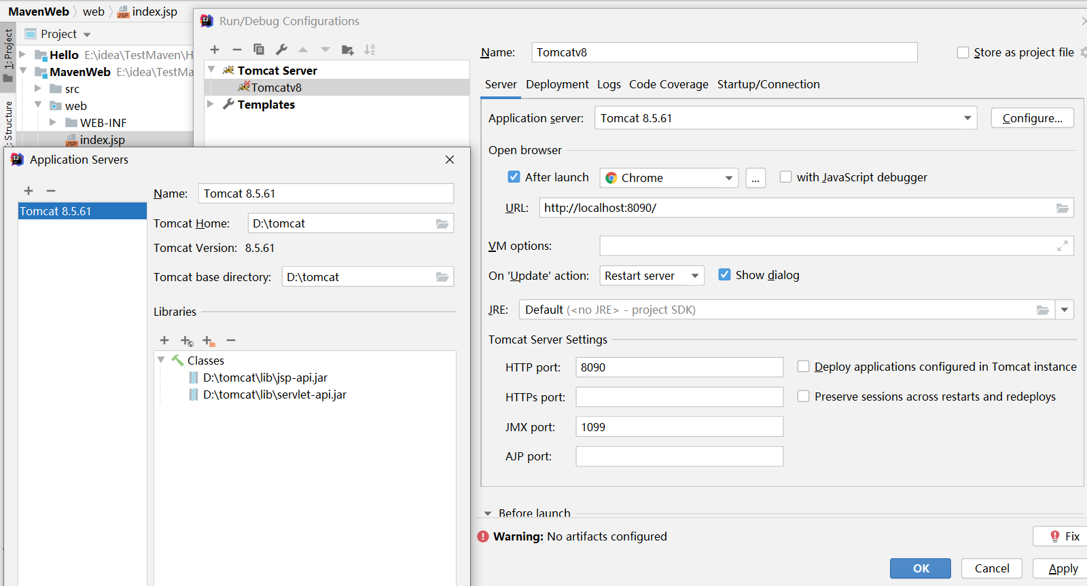This screenshot has width=1087, height=586.
Task: Add library from URL icon under Libraries
Action: tap(187, 341)
